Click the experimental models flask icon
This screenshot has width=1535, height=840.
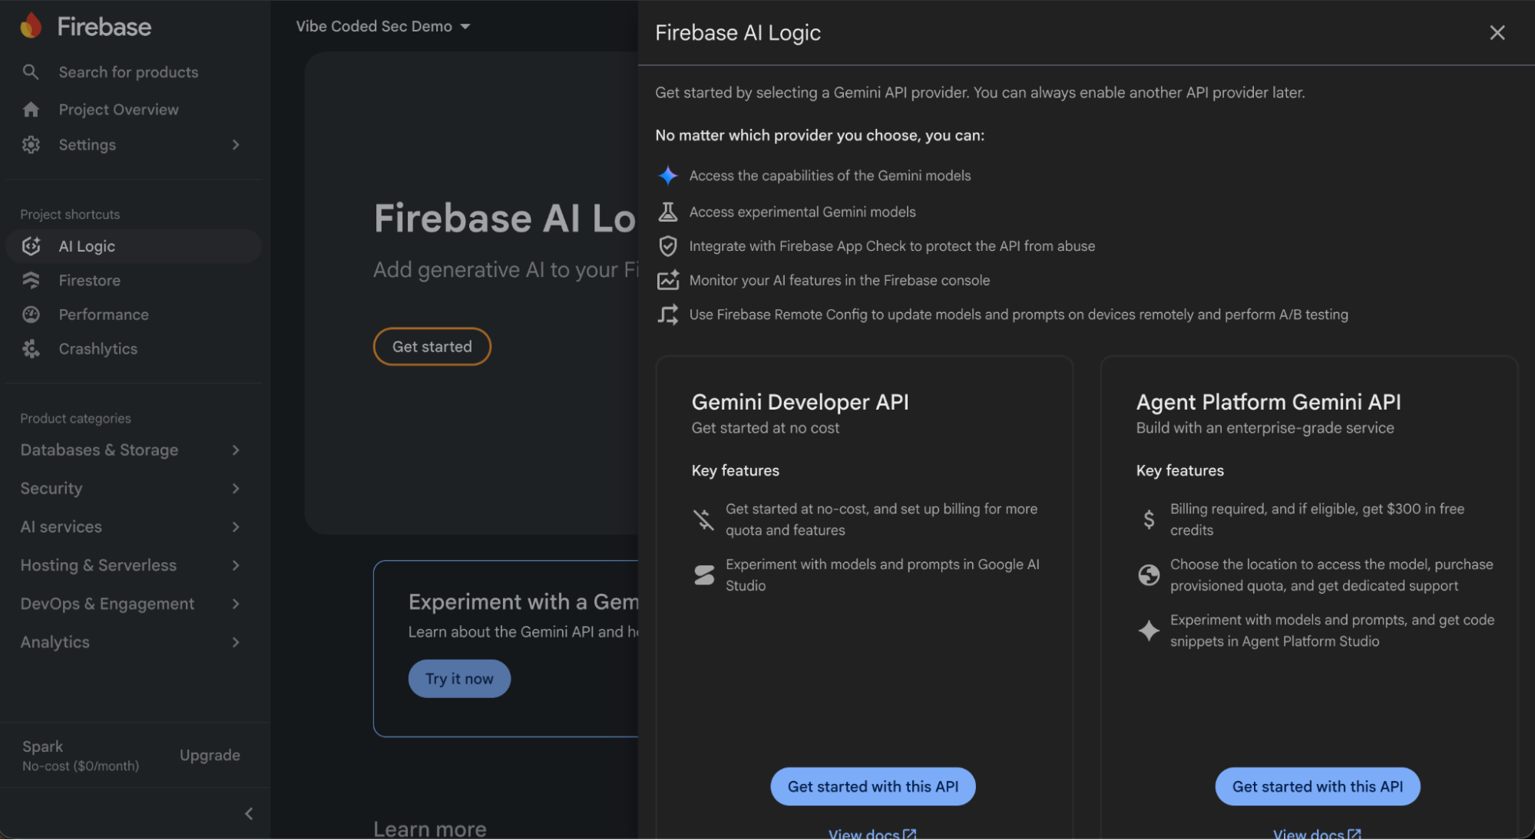[x=668, y=212]
